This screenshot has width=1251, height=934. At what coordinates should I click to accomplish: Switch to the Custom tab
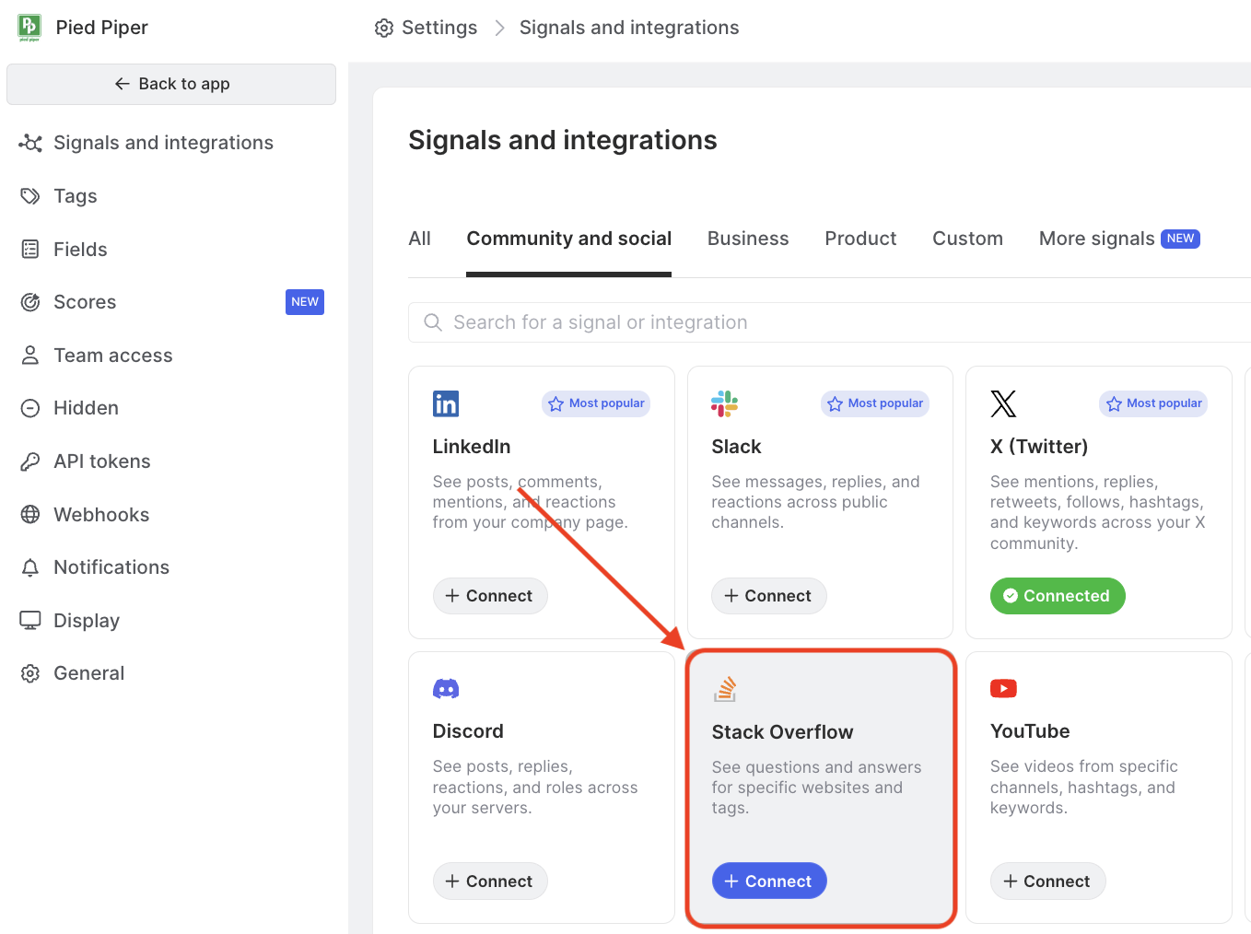click(967, 239)
